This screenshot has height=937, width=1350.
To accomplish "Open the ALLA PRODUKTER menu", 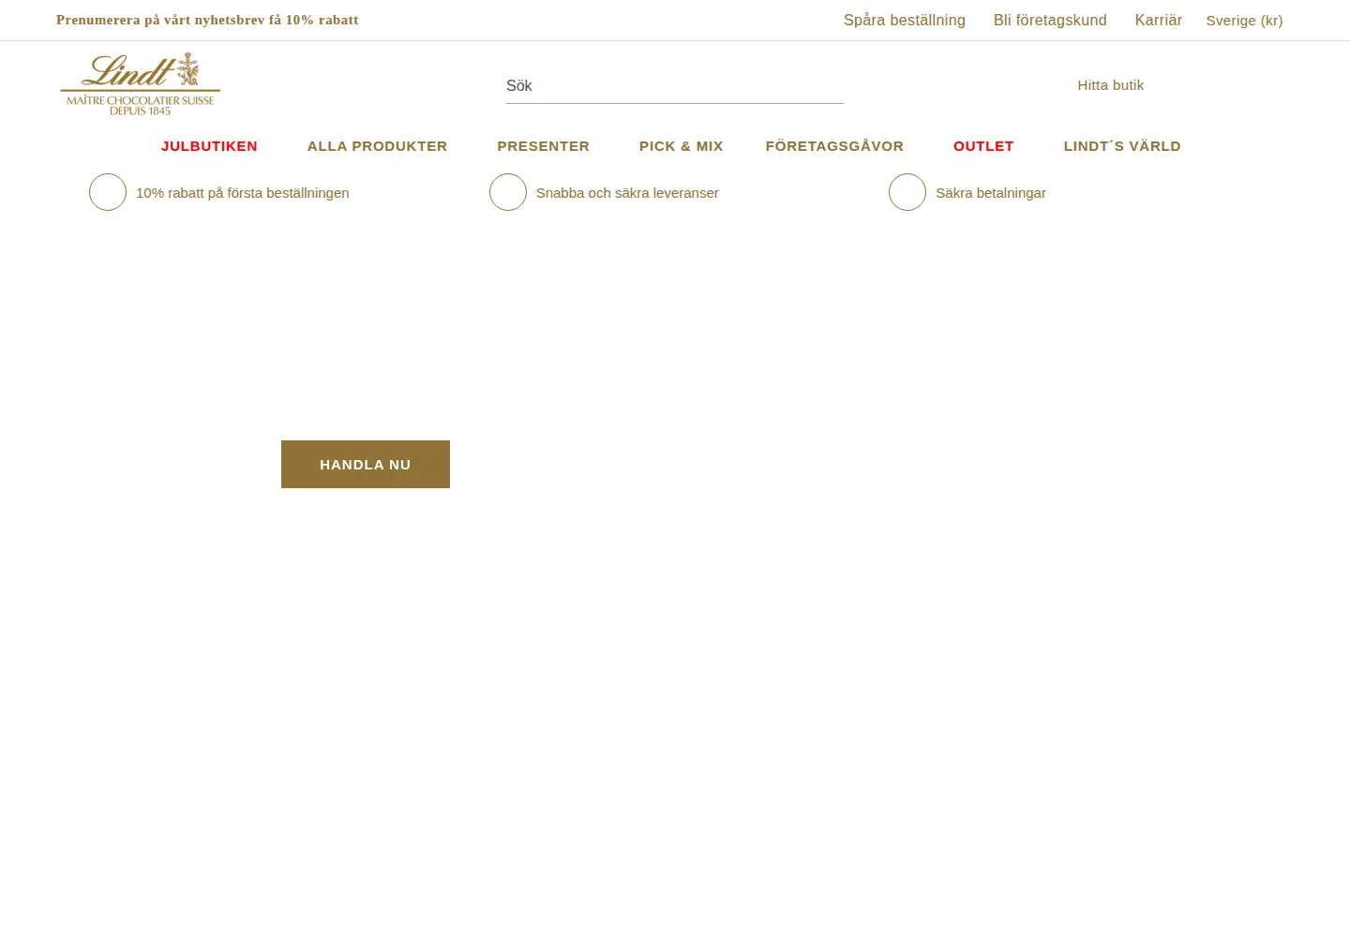I will (x=377, y=146).
